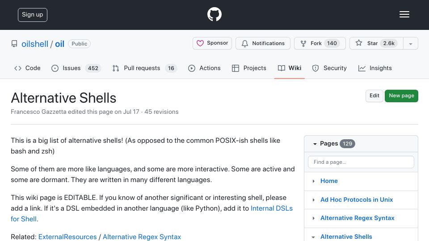Open the Security tab
This screenshot has width=429, height=241.
click(x=329, y=68)
